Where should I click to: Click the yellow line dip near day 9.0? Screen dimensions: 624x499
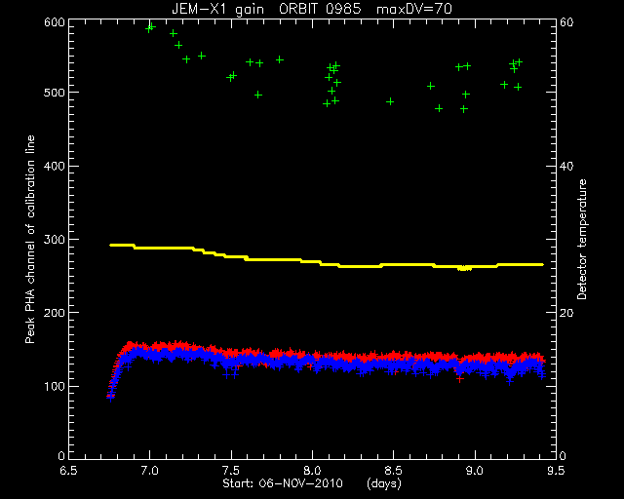pyautogui.click(x=464, y=269)
